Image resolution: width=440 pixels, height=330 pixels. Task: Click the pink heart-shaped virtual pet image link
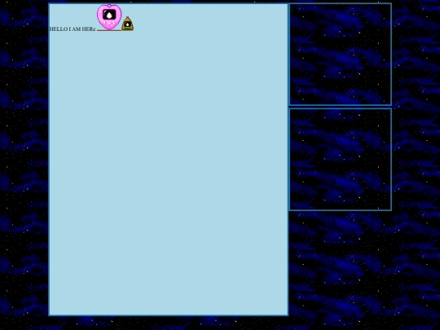pyautogui.click(x=109, y=17)
